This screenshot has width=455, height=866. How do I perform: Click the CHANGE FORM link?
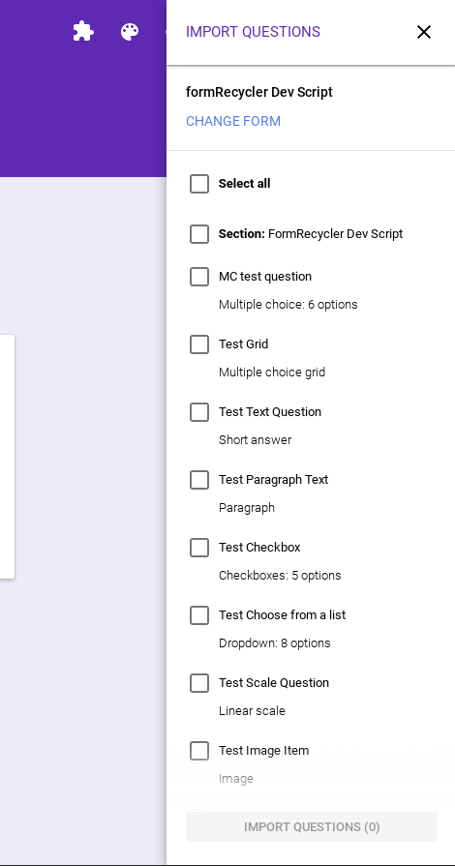(233, 121)
